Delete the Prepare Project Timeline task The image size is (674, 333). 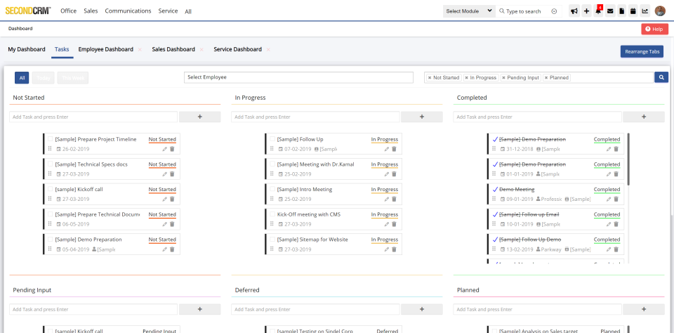pos(172,149)
